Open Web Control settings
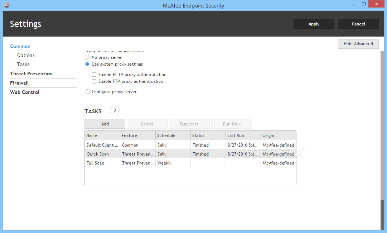The image size is (387, 233). pos(25,92)
